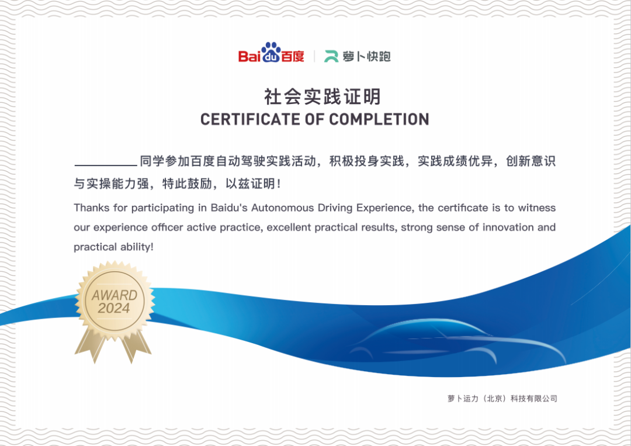
Task: Click the green 萝卜快跑 R logo mark
Action: click(332, 56)
